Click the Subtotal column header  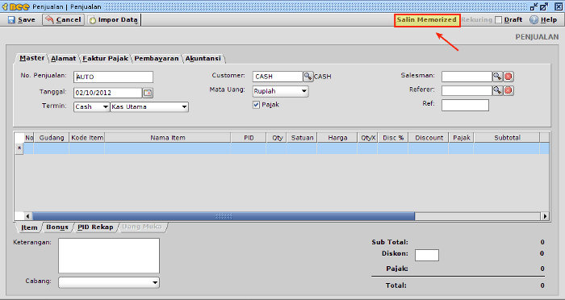pos(507,138)
